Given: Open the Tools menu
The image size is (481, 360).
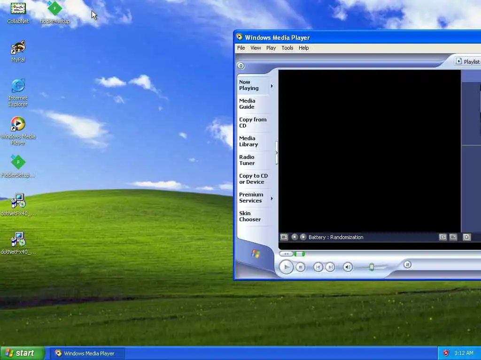Looking at the screenshot, I should pyautogui.click(x=287, y=48).
